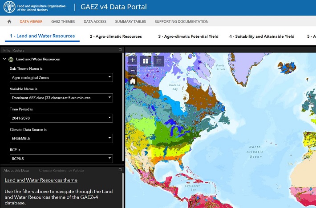The width and height of the screenshot is (316, 208).
Task: Open the basemap gallery grid icon
Action: click(146, 61)
